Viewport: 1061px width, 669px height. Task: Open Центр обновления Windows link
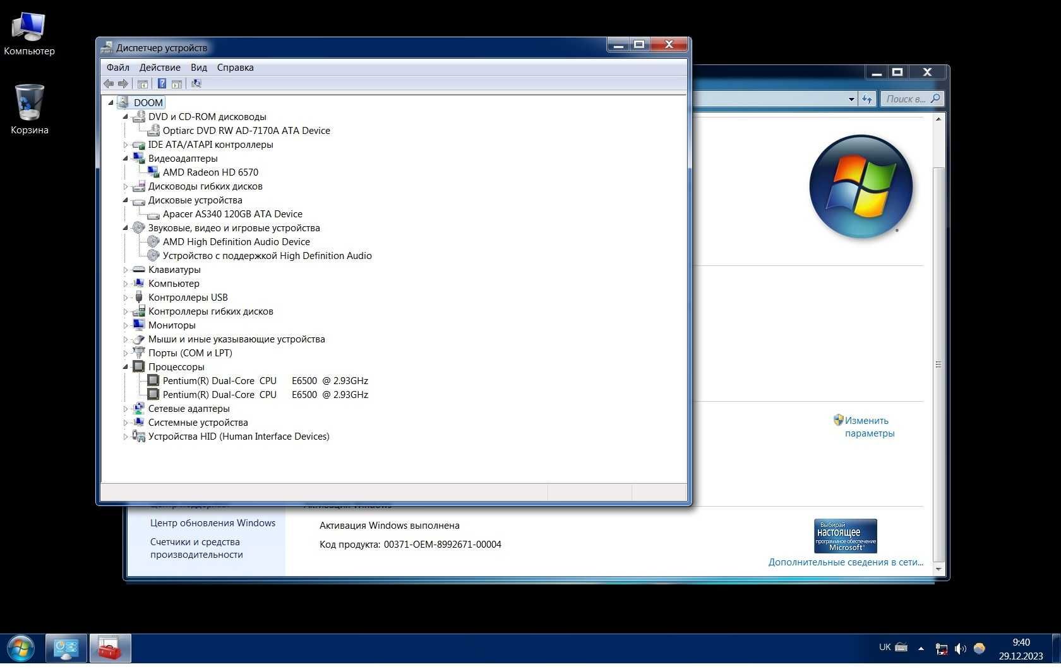point(213,522)
